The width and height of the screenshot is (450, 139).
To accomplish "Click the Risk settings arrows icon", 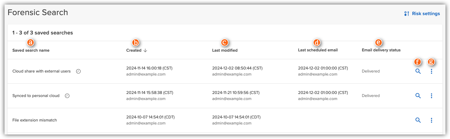I will 407,14.
